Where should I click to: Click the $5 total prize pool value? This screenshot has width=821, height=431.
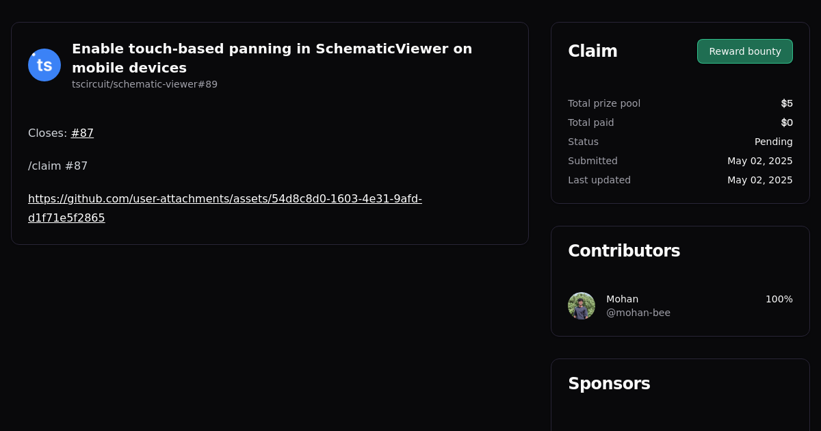coord(787,103)
